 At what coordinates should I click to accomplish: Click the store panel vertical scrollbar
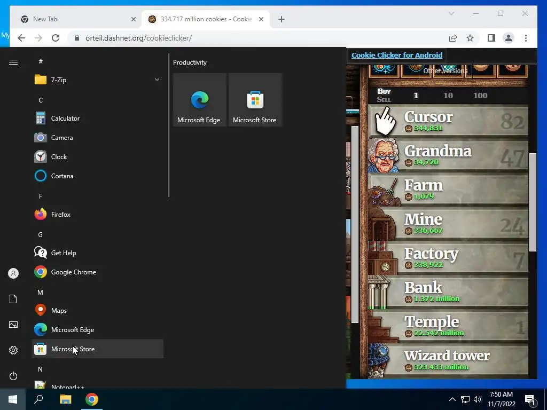pyautogui.click(x=533, y=202)
